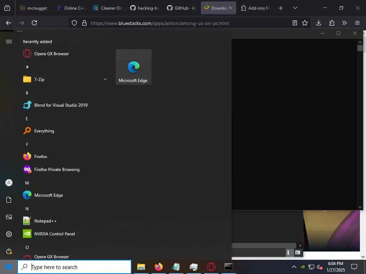Image resolution: width=366 pixels, height=274 pixels.
Task: Go back in browser history
Action: coord(9,23)
